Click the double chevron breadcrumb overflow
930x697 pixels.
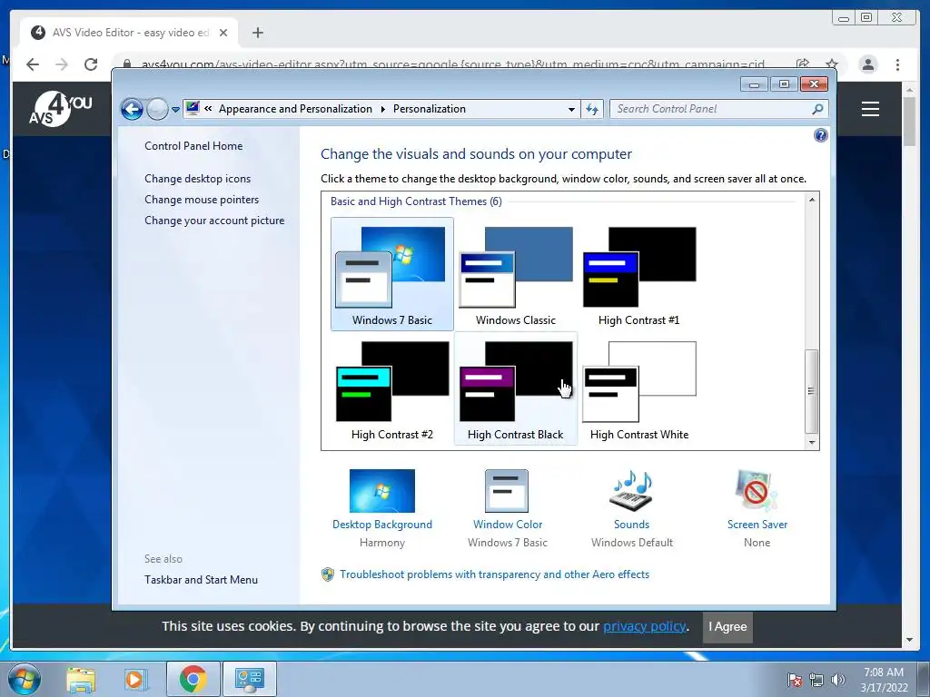point(208,109)
